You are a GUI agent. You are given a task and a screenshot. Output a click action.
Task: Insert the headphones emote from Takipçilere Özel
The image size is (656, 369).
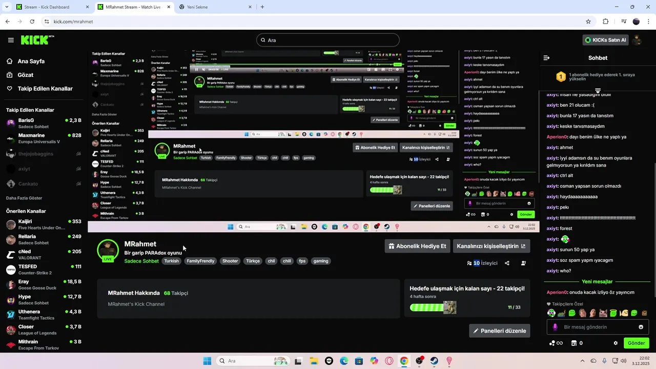point(551,313)
